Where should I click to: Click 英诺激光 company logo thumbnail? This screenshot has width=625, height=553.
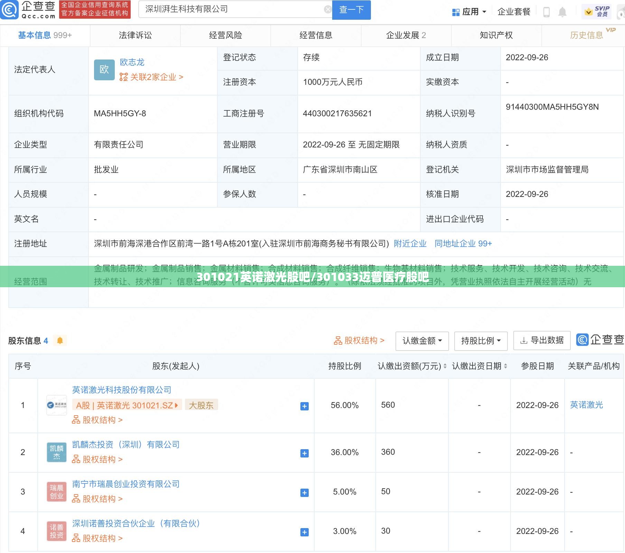(x=57, y=405)
